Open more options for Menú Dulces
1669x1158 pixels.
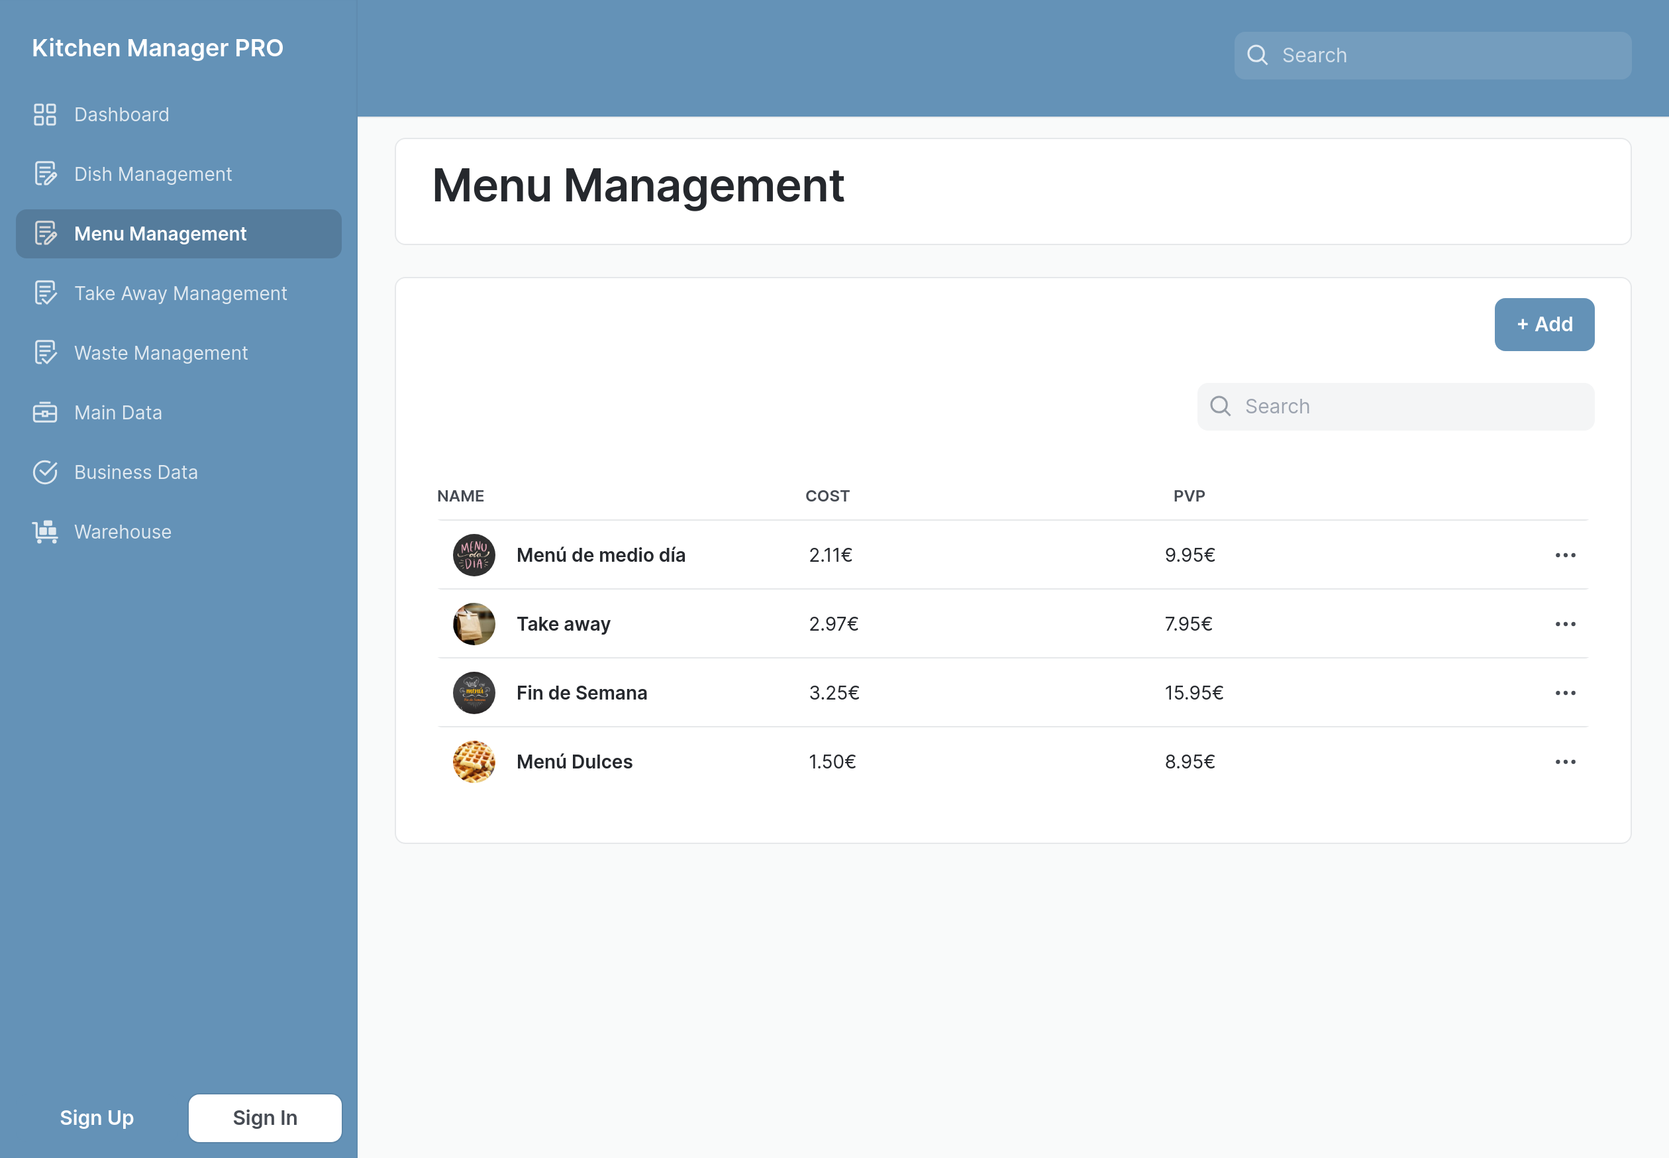click(x=1564, y=762)
